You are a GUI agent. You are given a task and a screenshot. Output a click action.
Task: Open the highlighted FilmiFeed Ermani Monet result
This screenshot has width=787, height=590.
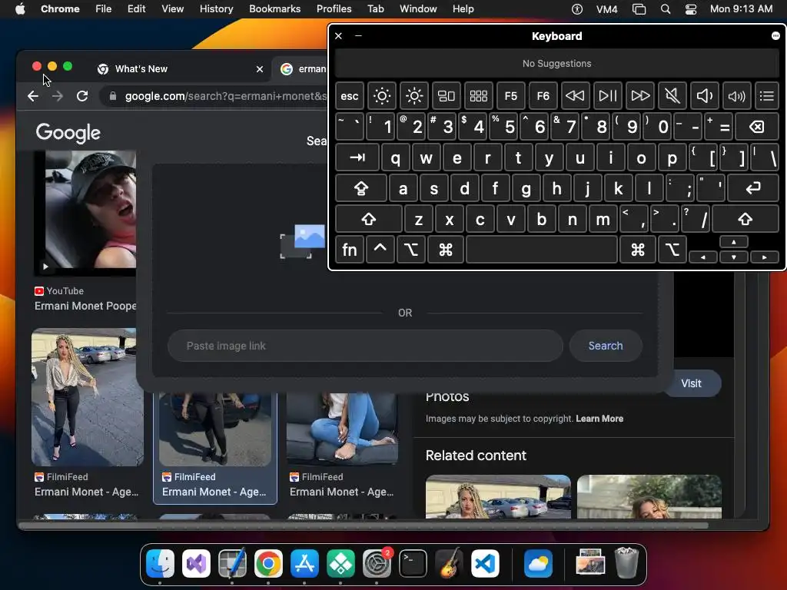click(215, 448)
